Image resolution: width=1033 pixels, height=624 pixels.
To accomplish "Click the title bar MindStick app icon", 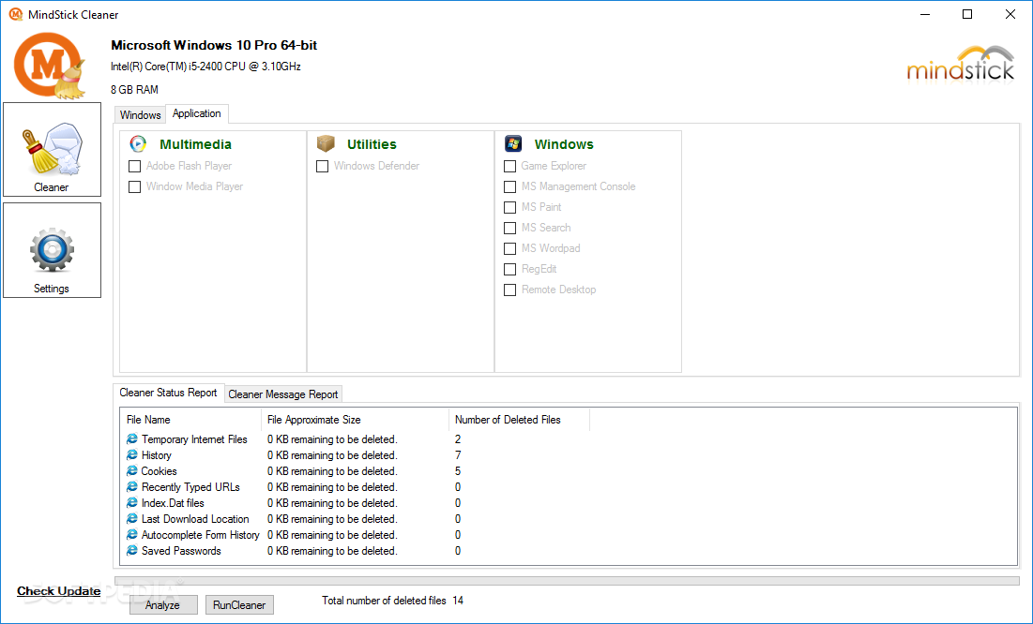I will point(16,14).
